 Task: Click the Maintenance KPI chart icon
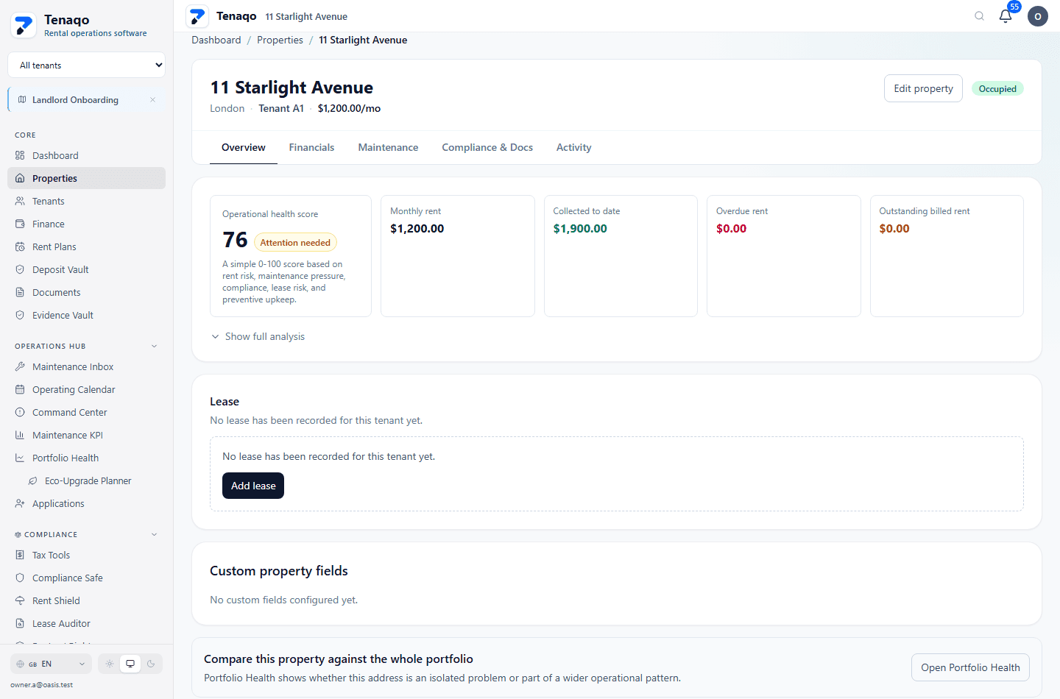[x=20, y=435]
